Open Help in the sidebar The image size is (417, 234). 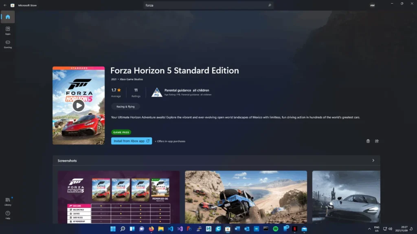[x=8, y=215]
